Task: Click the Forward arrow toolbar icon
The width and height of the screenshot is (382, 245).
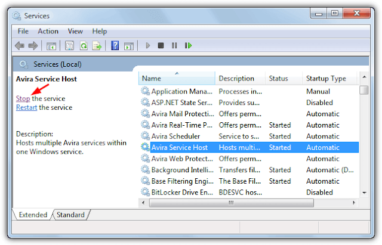Action: (33, 45)
